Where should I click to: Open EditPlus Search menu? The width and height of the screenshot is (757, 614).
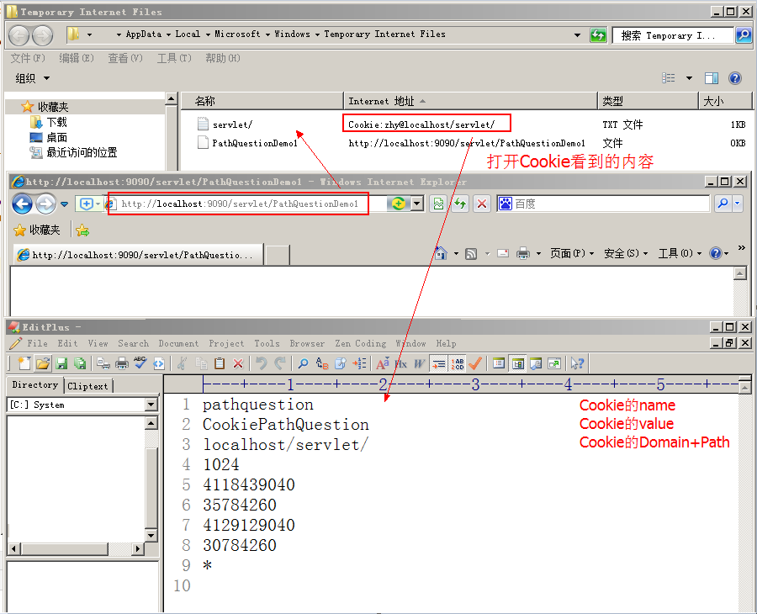pyautogui.click(x=133, y=343)
